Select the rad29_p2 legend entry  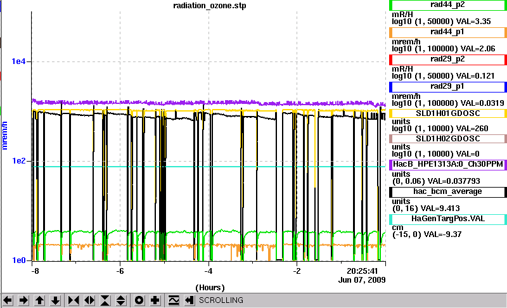point(448,60)
